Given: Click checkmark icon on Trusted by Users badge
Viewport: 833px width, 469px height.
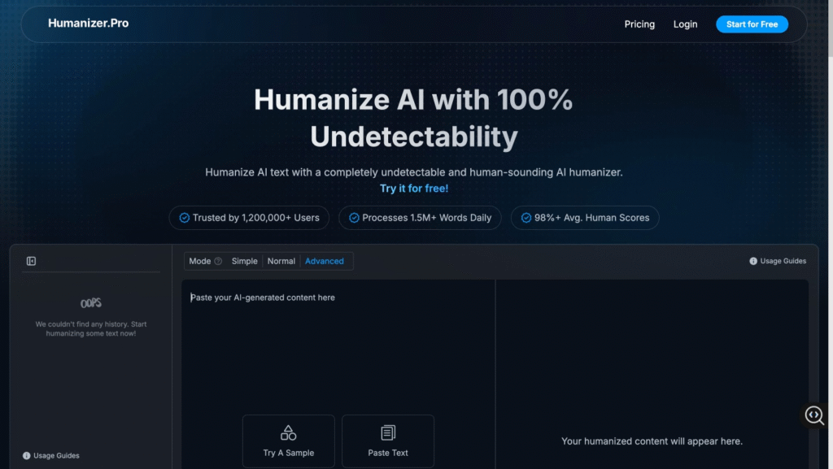Looking at the screenshot, I should (x=184, y=218).
